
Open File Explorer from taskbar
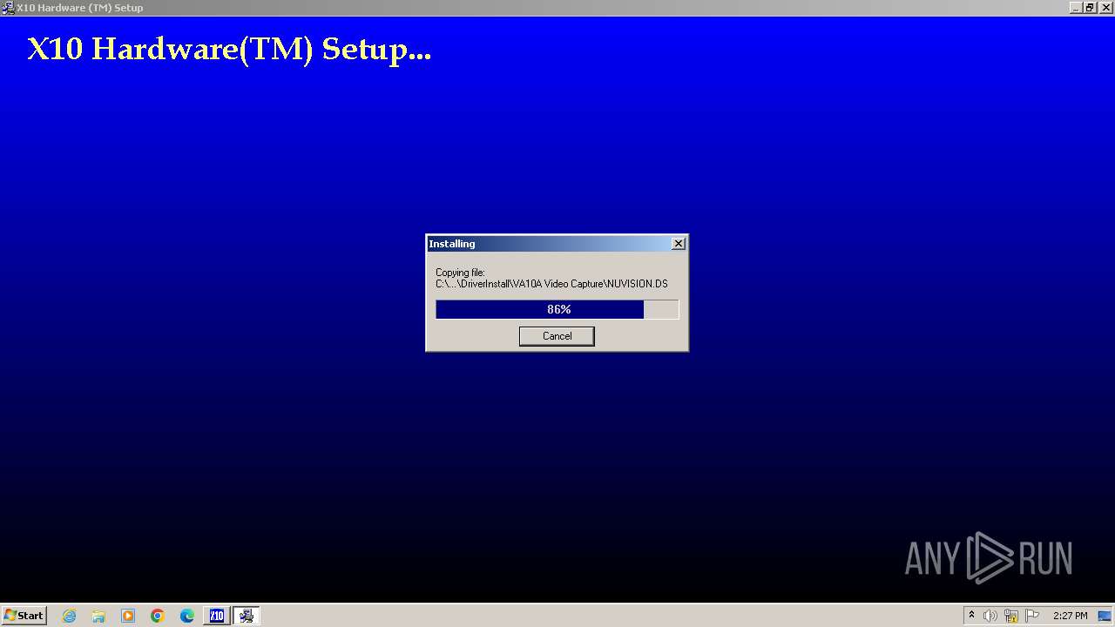click(98, 616)
